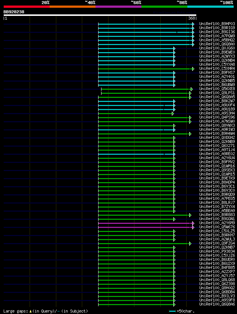Screen dimensions: 237x314
Task: Select the UniRef100_B4FB85 label
Action: pos(217,268)
